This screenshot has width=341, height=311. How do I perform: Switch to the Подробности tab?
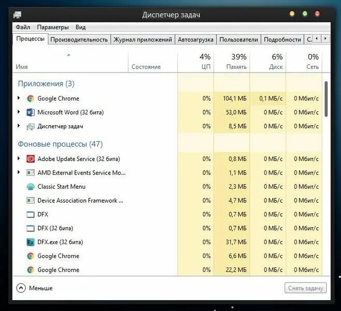[x=283, y=39]
